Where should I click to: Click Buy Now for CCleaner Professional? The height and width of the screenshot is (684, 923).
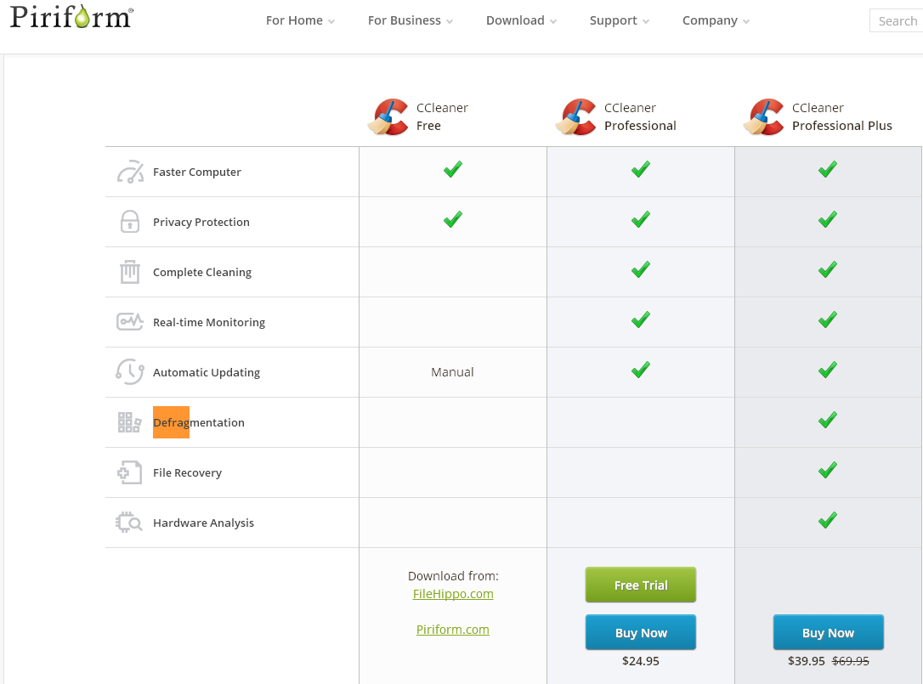coord(641,632)
